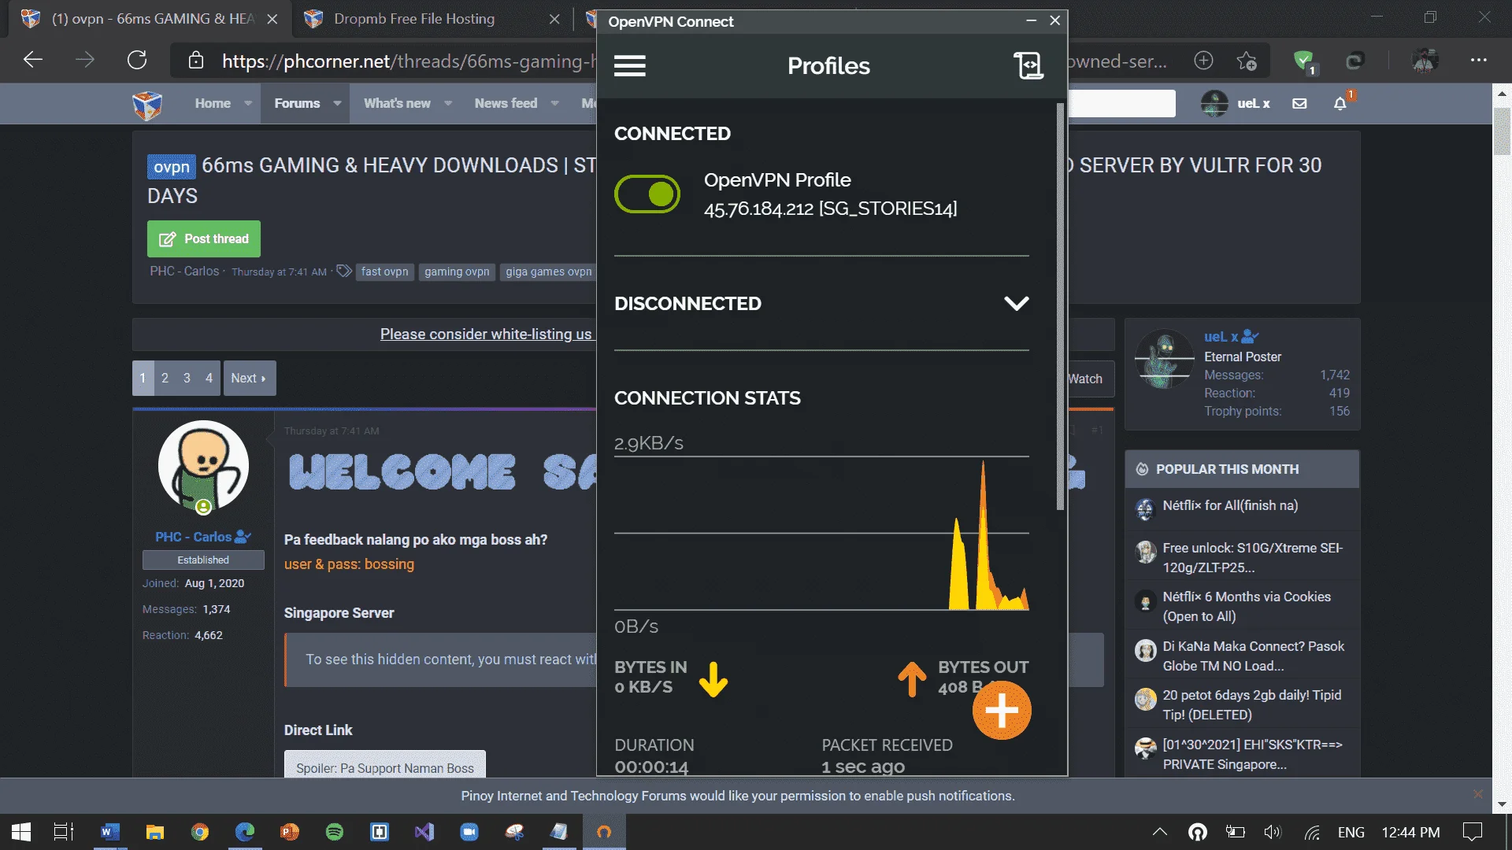The height and width of the screenshot is (850, 1512).
Task: Open the Free unlock S10G/Xtreme thread
Action: [1252, 557]
